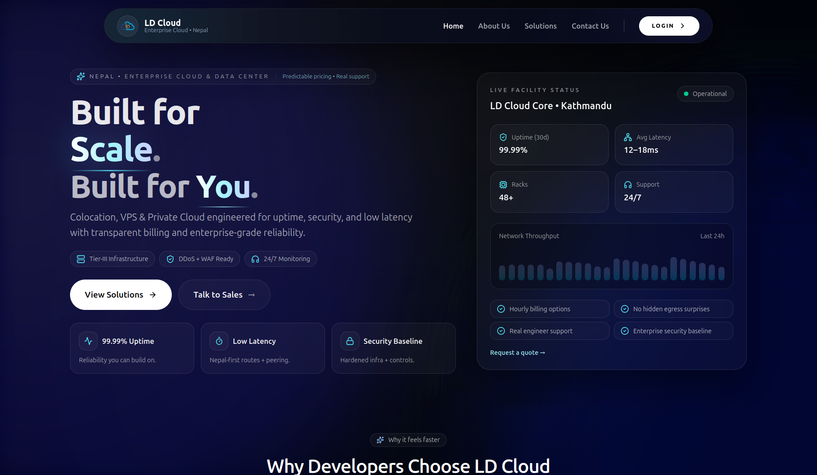817x475 pixels.
Task: Open the Home nav item
Action: (x=453, y=26)
